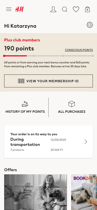Open History of My Points
Screen dimensions: 97x210
25,107
